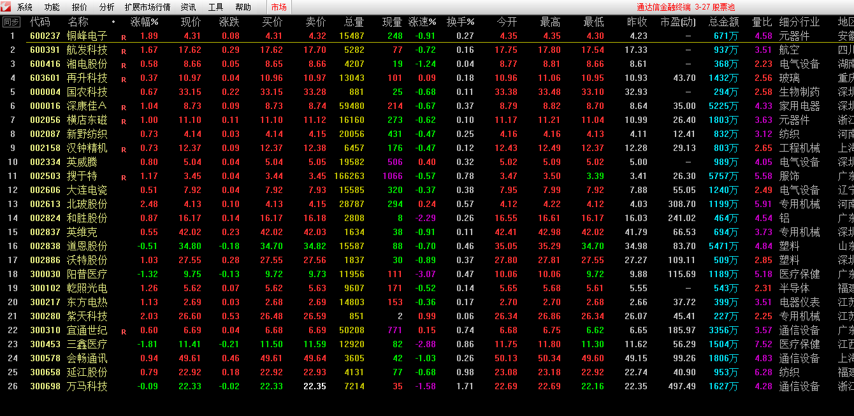Open the 报价 menu
This screenshot has height=416, width=854.
[80, 7]
